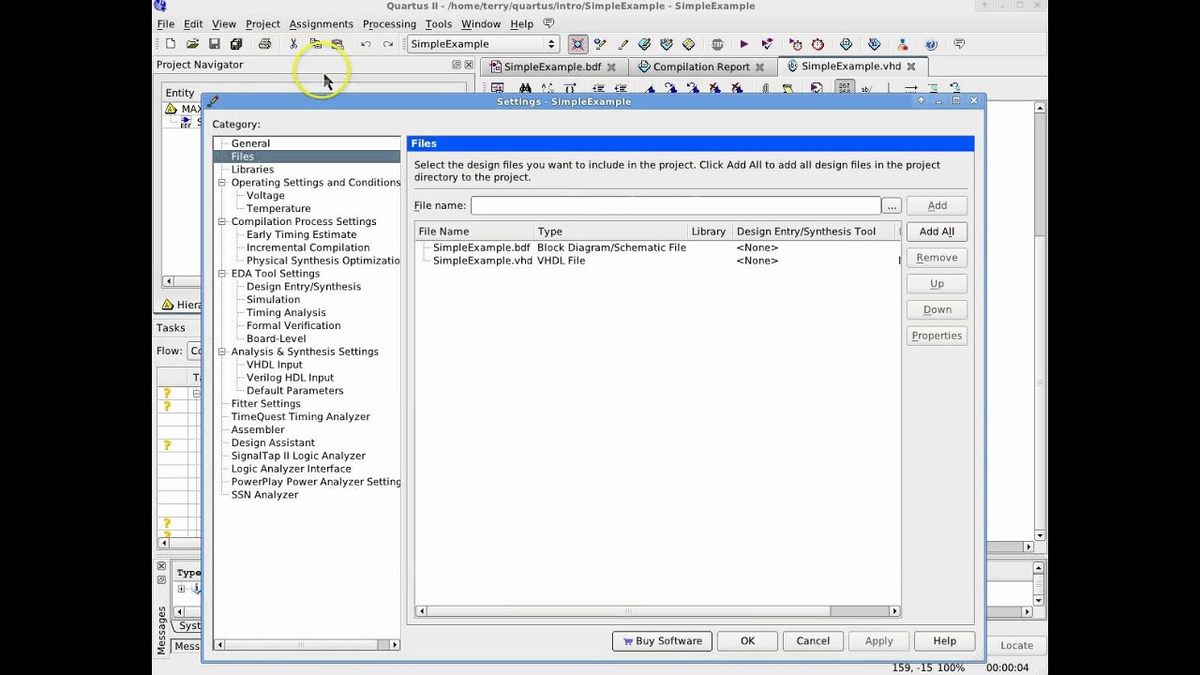Collapse the Operating Settings and Conditions category
This screenshot has width=1200, height=675.
click(222, 183)
